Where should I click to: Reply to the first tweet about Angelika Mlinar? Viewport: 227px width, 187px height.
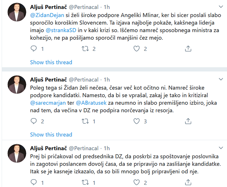tap(34, 49)
